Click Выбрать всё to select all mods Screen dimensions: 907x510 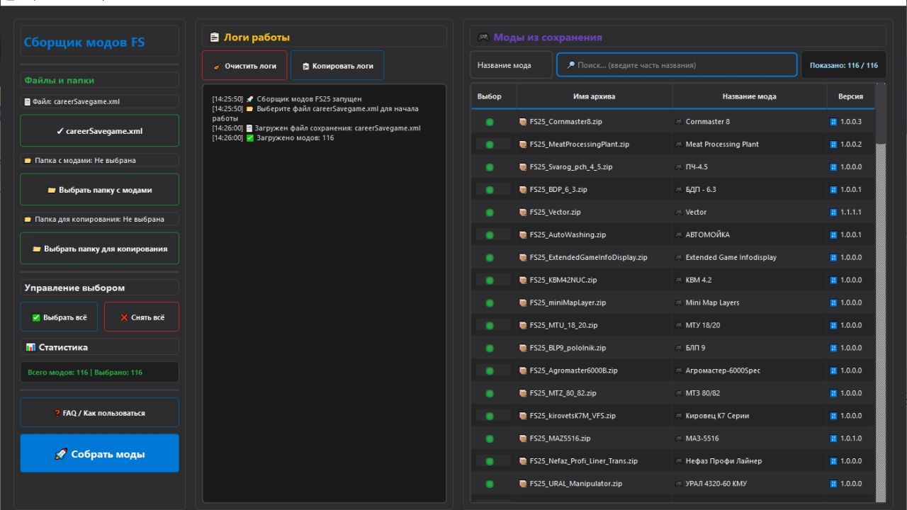coord(58,317)
